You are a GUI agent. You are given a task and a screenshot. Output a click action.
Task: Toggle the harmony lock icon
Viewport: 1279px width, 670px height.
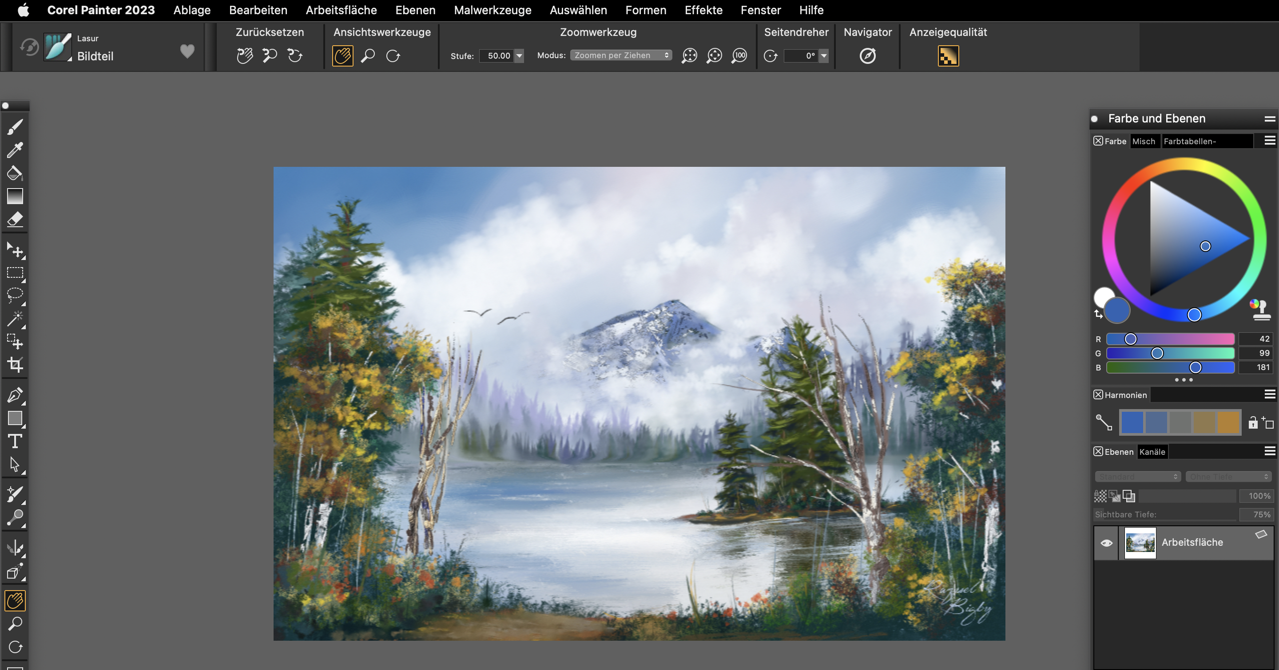point(1253,422)
